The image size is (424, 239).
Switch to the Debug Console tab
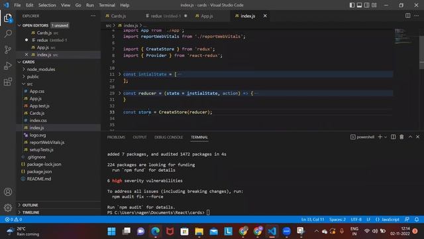[168, 137]
